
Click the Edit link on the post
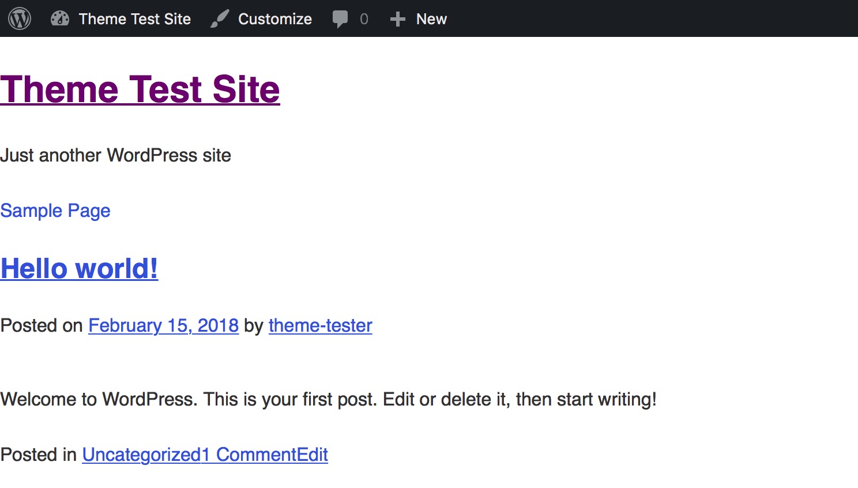coord(312,455)
